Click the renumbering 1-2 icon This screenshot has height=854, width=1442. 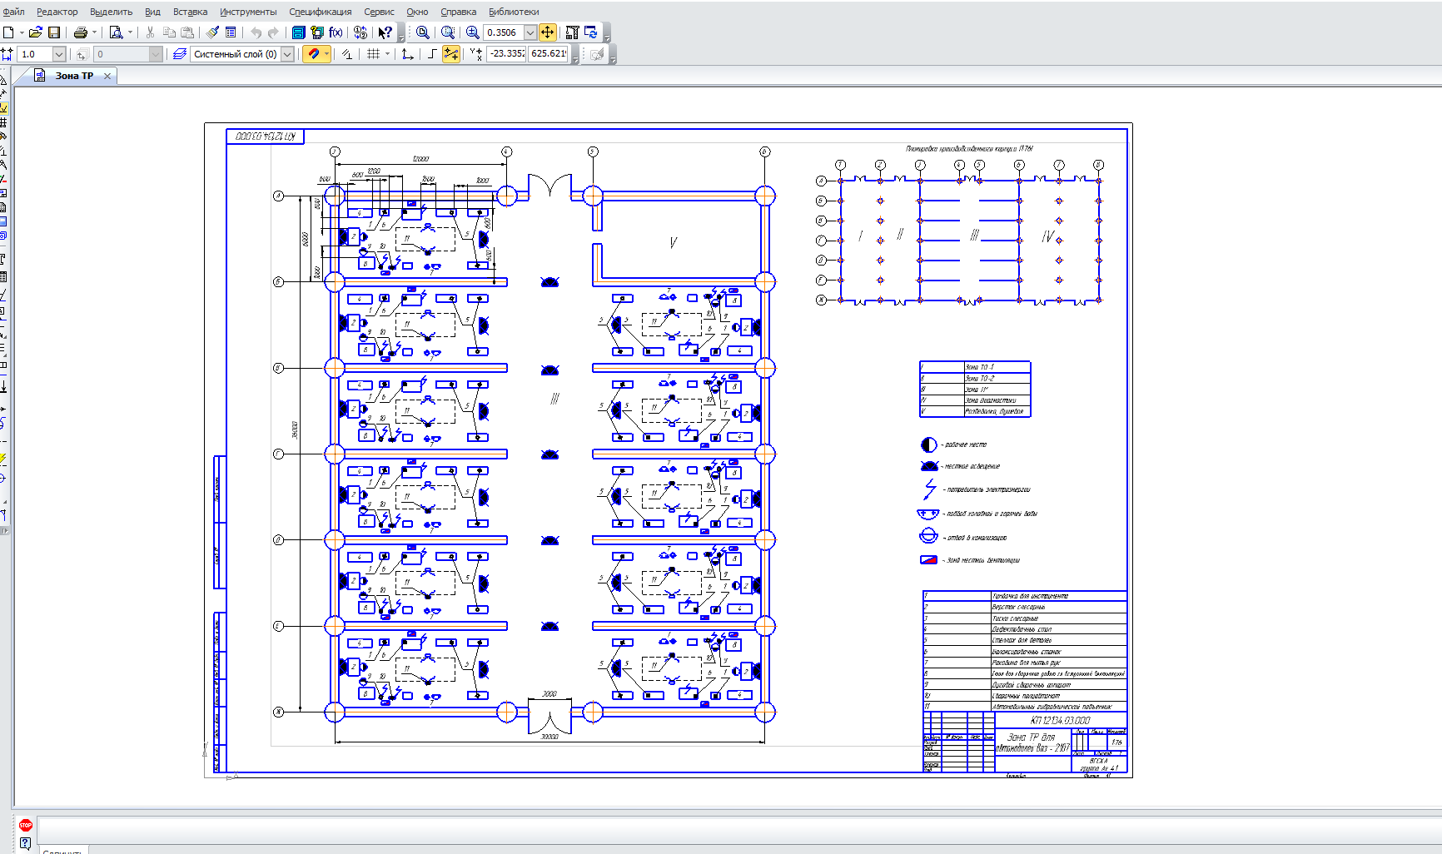(x=360, y=32)
